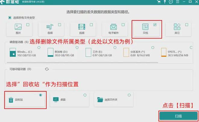Screen dimensions: 199x122
Task: Open the hamburger menu in title bar
Action: tap(178, 2)
